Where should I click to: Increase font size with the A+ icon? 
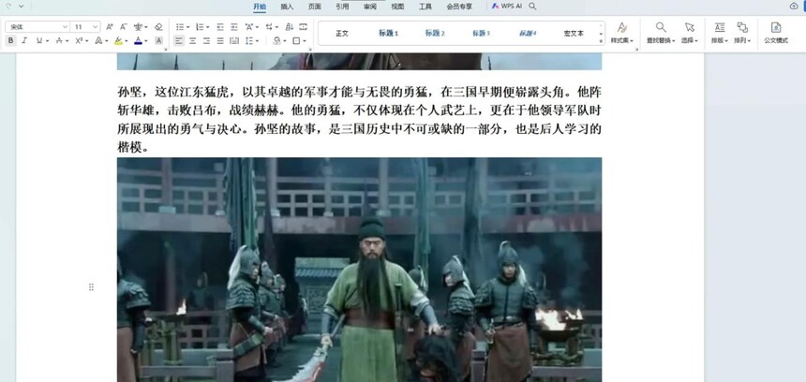[x=110, y=27]
